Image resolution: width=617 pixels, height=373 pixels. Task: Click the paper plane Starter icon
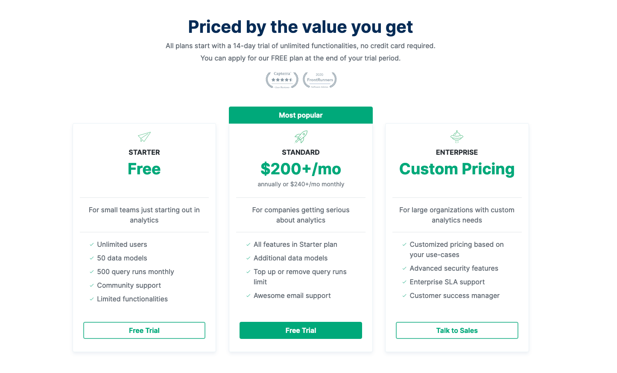[x=144, y=137]
